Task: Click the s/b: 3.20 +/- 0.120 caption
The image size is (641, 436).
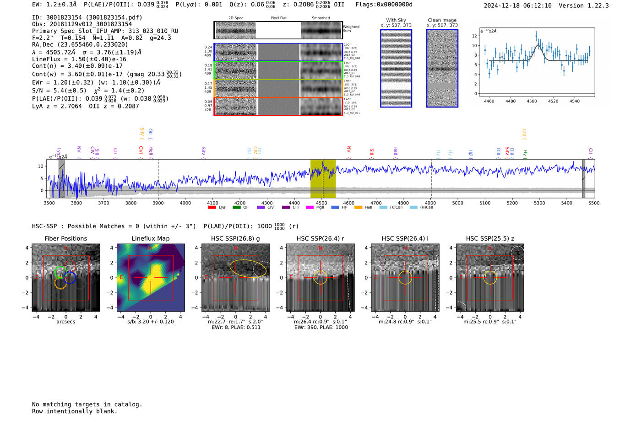Action: (x=151, y=322)
